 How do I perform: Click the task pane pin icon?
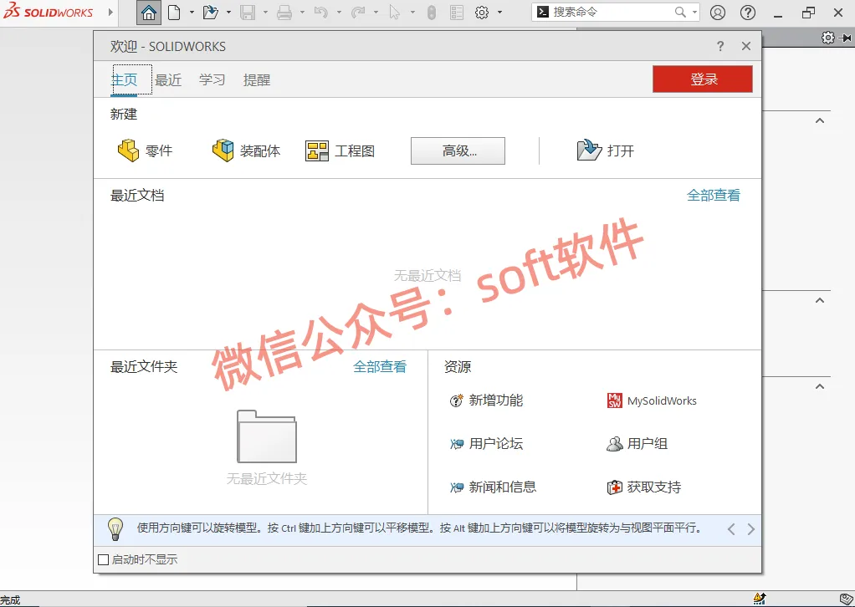(845, 38)
